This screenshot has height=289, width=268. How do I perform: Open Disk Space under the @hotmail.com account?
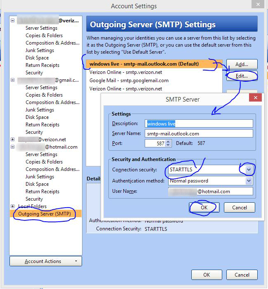37,184
